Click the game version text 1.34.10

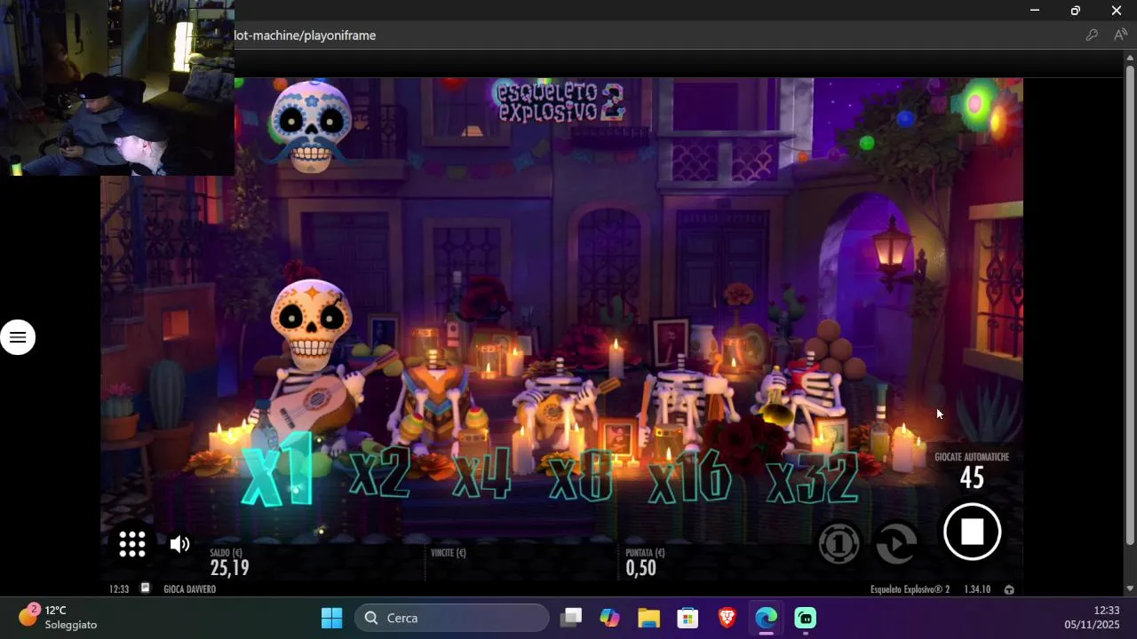pyautogui.click(x=977, y=589)
